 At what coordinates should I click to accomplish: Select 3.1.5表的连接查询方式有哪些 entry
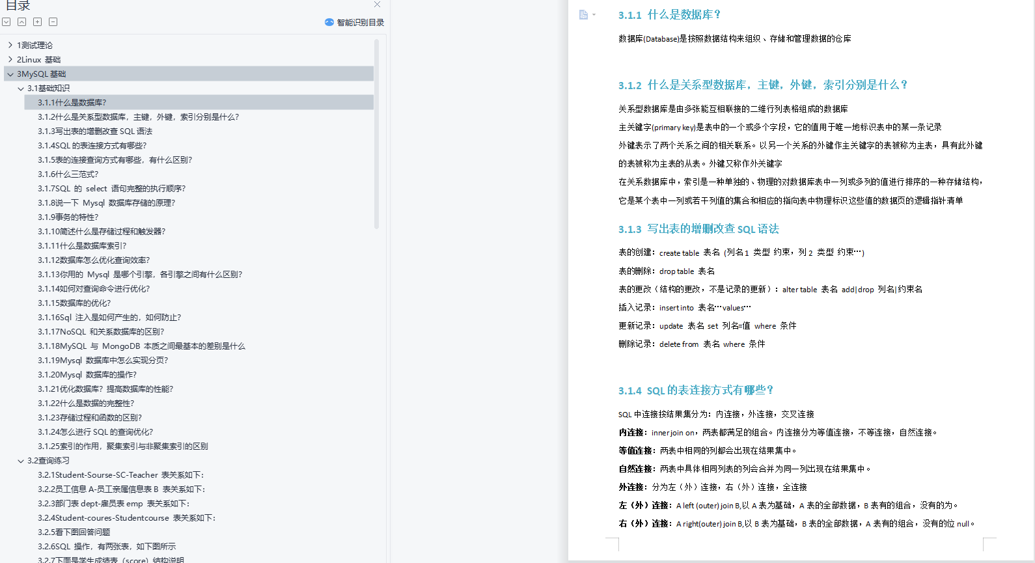[115, 160]
